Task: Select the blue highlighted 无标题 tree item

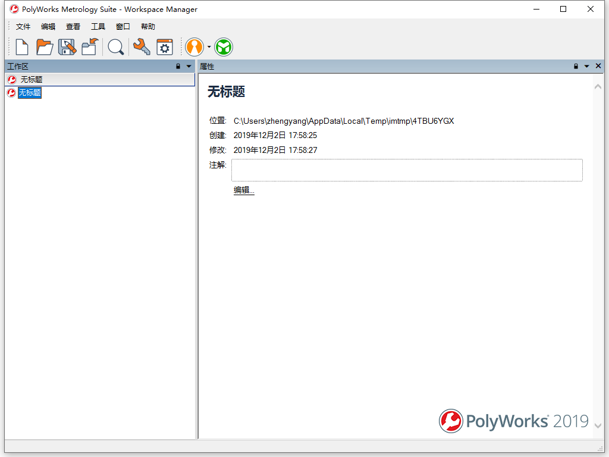Action: click(x=30, y=93)
